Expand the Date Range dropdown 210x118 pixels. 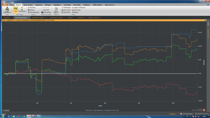[66, 7]
